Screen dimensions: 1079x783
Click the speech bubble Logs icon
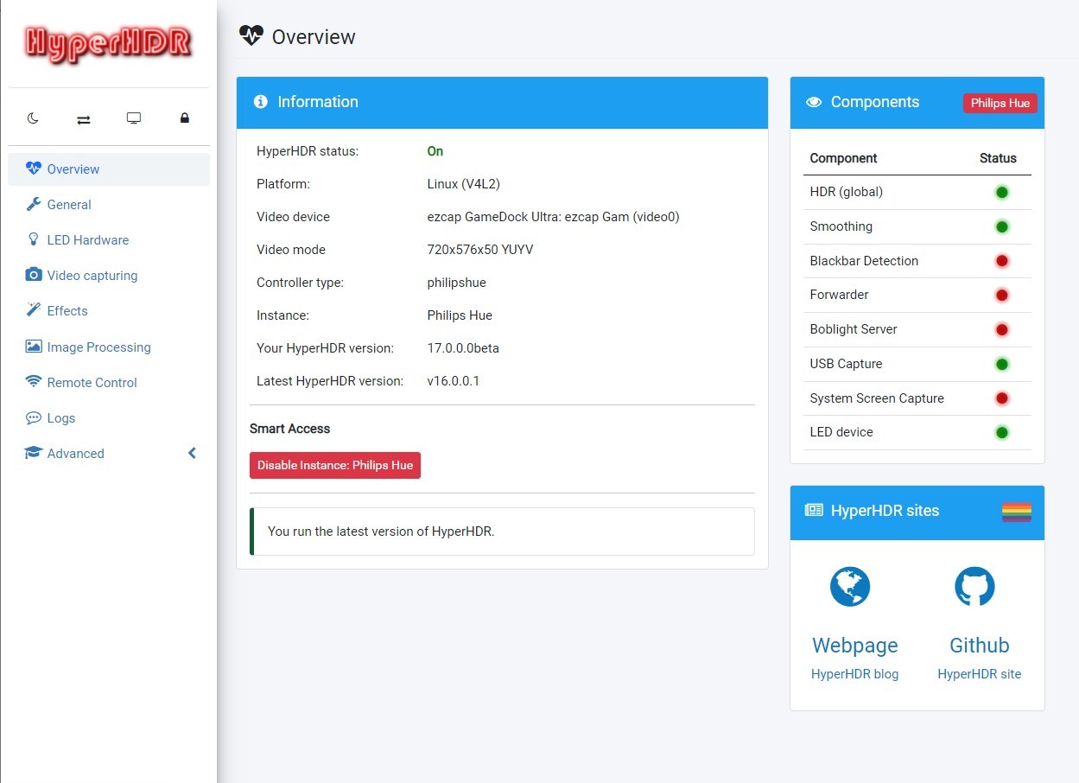[x=34, y=417]
